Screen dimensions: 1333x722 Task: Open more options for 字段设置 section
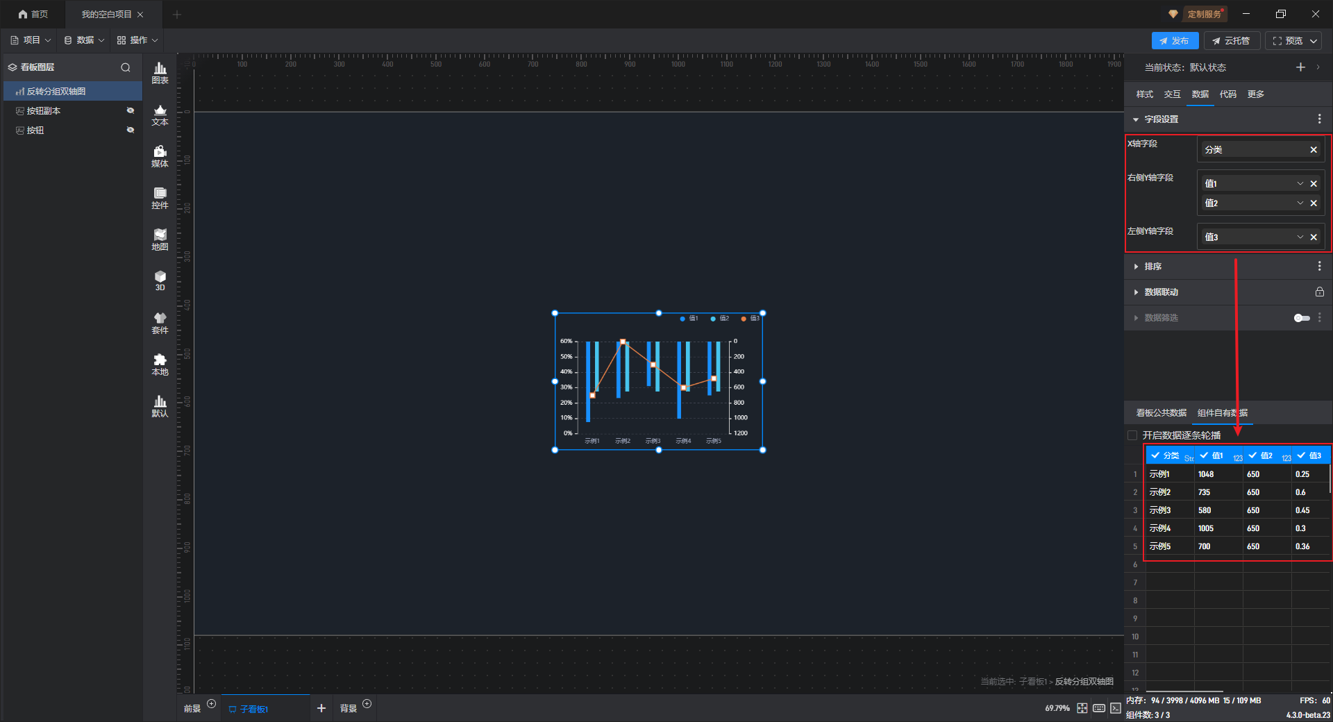coord(1319,119)
